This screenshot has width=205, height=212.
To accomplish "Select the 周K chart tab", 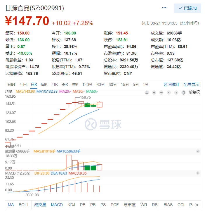I will (44, 85).
